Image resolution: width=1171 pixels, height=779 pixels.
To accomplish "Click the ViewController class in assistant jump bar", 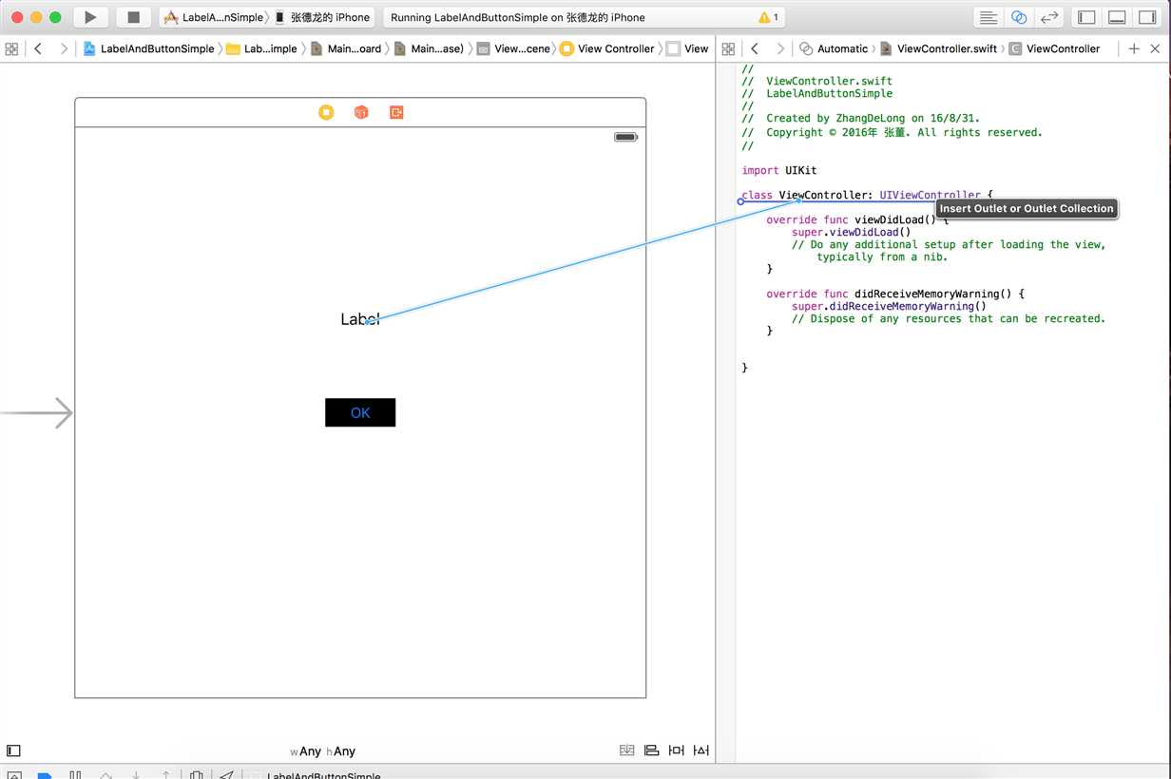I will pos(1054,48).
